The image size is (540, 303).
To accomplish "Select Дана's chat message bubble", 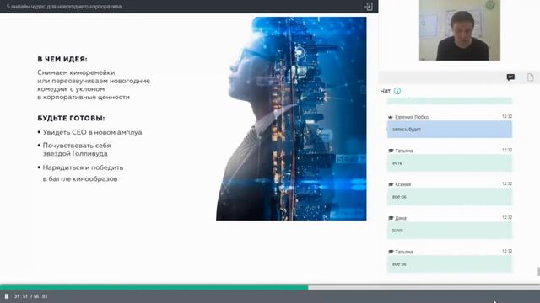I will (x=450, y=231).
